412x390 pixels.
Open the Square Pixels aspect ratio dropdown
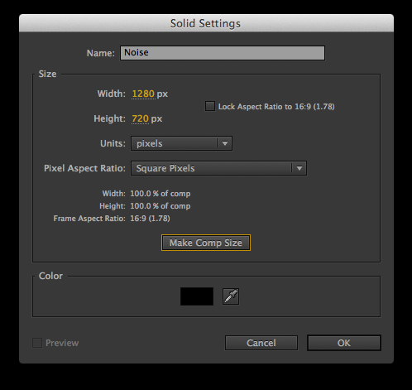pos(218,168)
